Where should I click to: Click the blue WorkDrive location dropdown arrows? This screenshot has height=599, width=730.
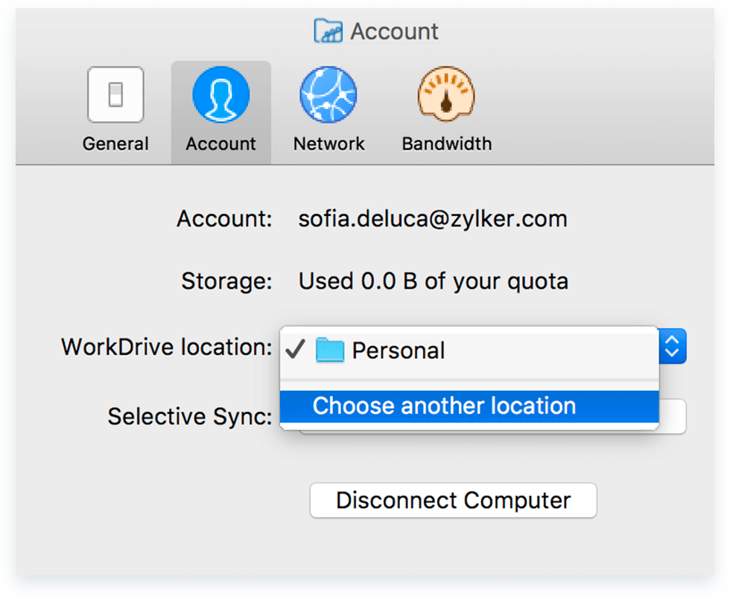pyautogui.click(x=673, y=347)
